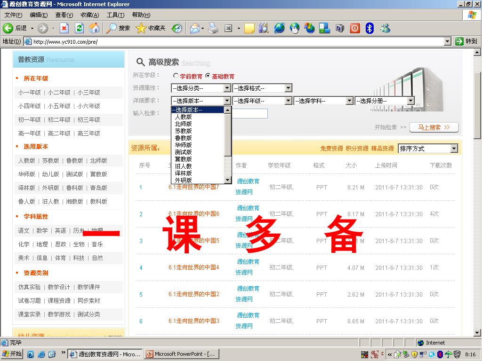This screenshot has height=361, width=482.
Task: Click the Mail envelope toolbar icon
Action: pyautogui.click(x=195, y=28)
